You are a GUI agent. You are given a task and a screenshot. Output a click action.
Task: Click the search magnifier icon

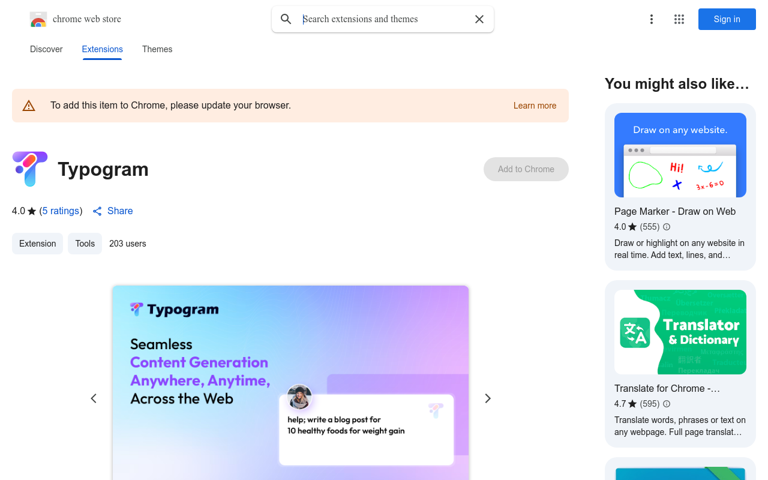tap(286, 19)
